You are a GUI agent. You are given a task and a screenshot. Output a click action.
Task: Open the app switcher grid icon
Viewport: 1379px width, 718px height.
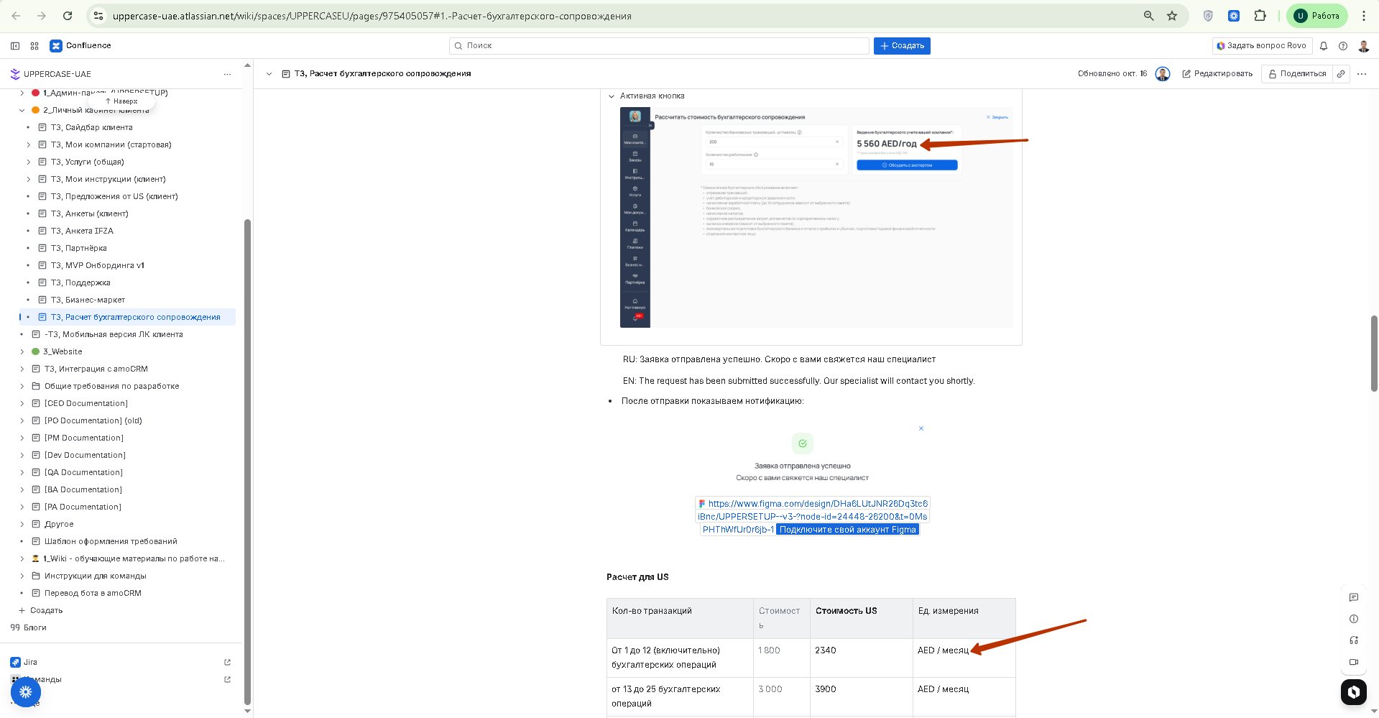[x=34, y=46]
